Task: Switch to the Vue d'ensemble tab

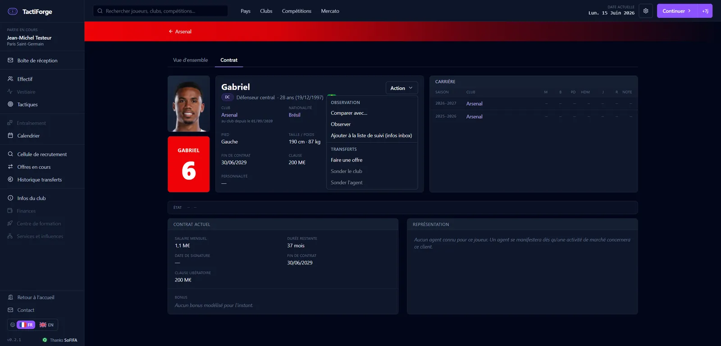Action: 191,60
